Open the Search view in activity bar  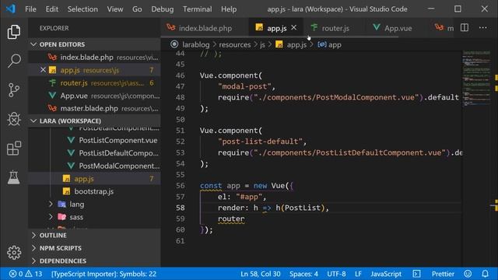click(14, 61)
